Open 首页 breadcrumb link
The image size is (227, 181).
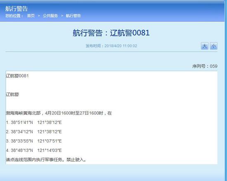pos(31,16)
